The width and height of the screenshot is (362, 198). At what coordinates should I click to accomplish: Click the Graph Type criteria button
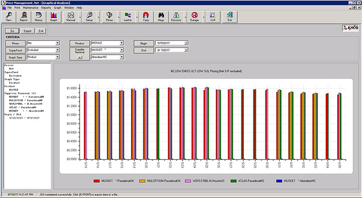pyautogui.click(x=15, y=57)
